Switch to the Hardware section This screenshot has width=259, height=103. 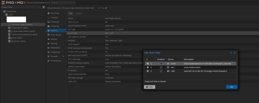(x=55, y=22)
